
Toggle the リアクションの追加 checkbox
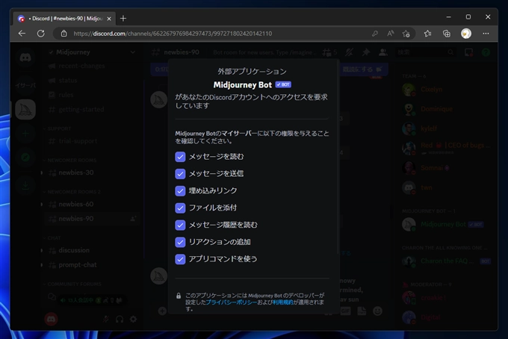coord(180,242)
